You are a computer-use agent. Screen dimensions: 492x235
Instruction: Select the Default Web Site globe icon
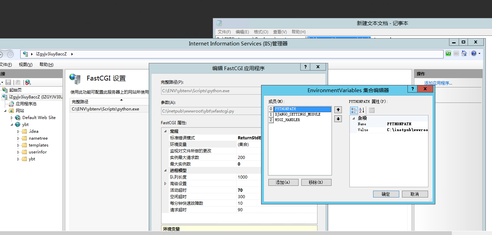tap(18, 117)
